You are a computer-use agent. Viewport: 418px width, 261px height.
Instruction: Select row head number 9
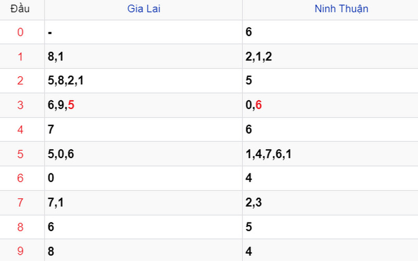tap(20, 251)
